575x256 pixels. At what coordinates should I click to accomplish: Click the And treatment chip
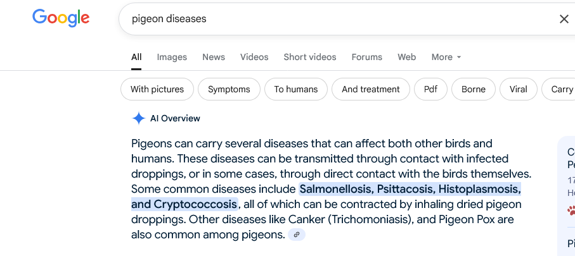tap(371, 89)
